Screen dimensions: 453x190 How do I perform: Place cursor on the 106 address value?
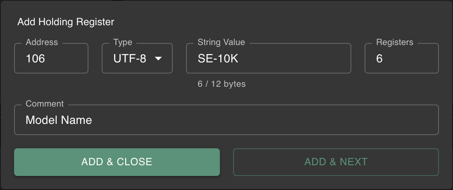pyautogui.click(x=35, y=59)
